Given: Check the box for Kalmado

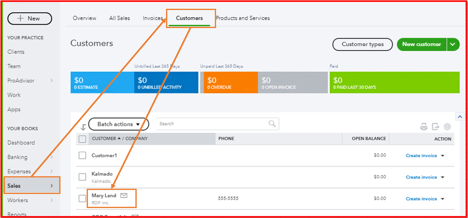Looking at the screenshot, I should coord(82,177).
